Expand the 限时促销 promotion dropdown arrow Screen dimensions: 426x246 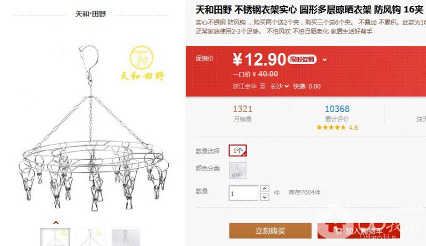(x=325, y=60)
